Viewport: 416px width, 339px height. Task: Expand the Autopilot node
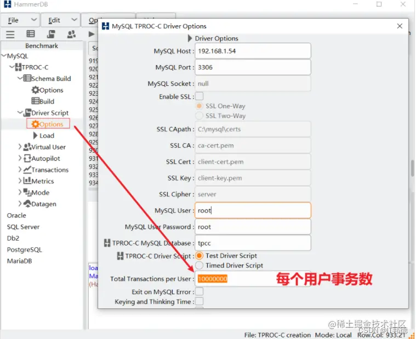[20, 158]
